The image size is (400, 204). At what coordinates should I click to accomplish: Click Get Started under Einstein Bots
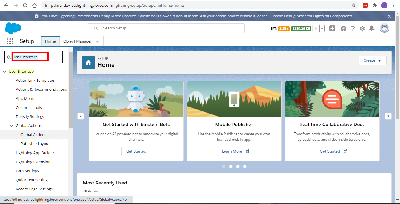pos(136,151)
